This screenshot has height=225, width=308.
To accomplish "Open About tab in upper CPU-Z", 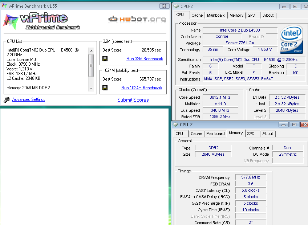I will 268,15.
